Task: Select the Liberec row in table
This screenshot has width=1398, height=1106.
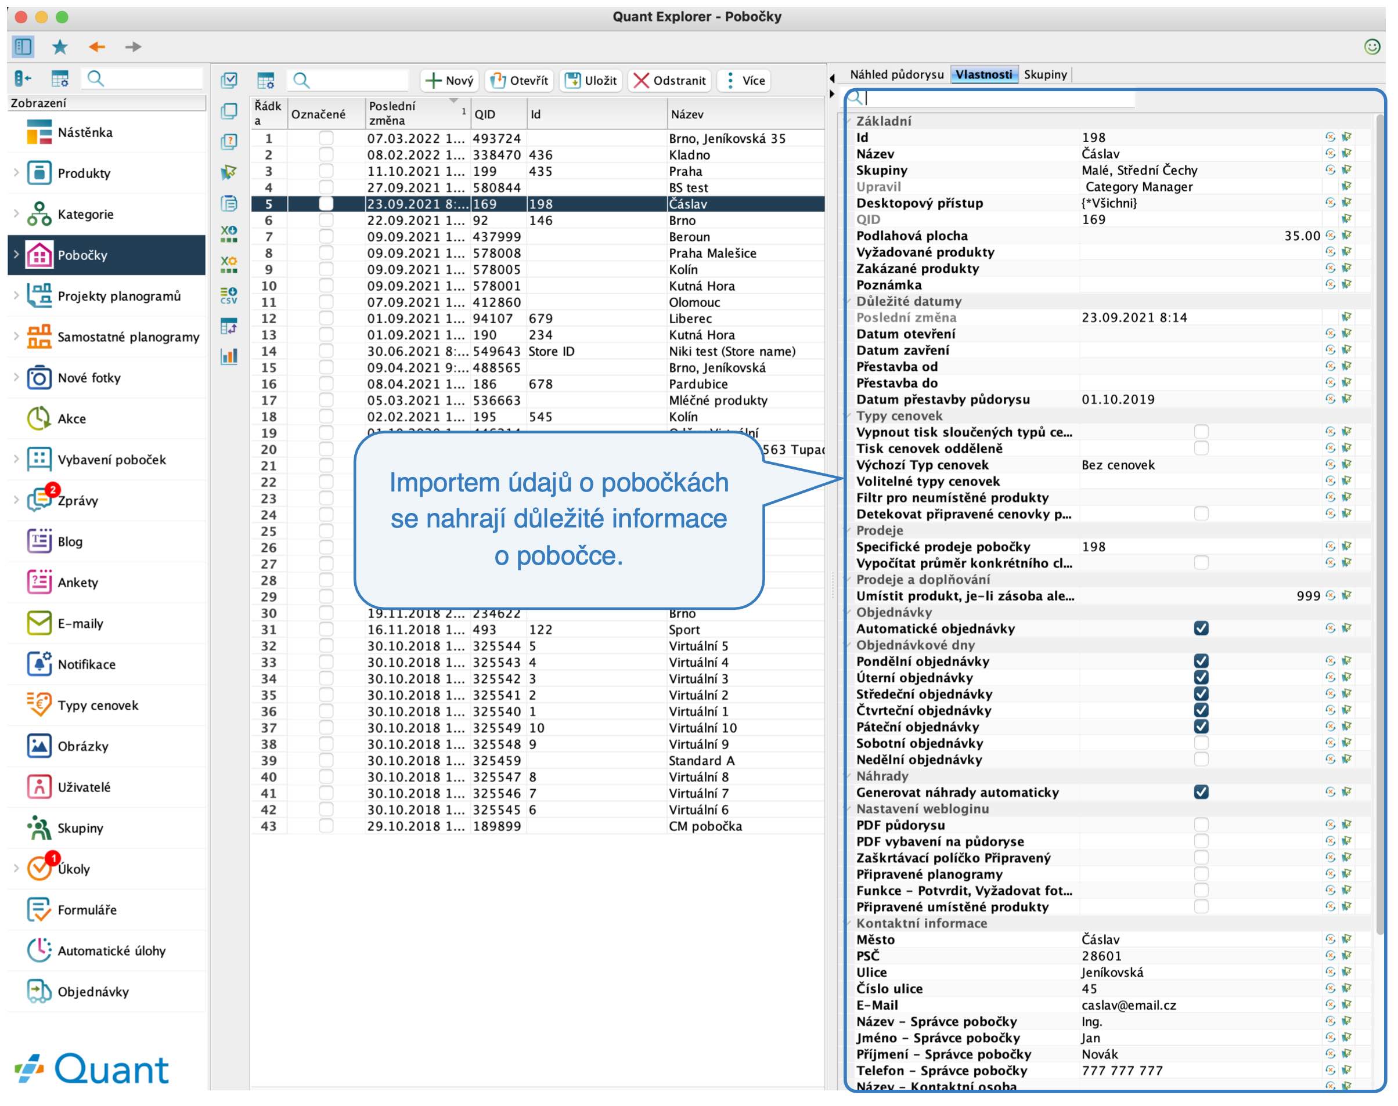Action: click(x=537, y=319)
